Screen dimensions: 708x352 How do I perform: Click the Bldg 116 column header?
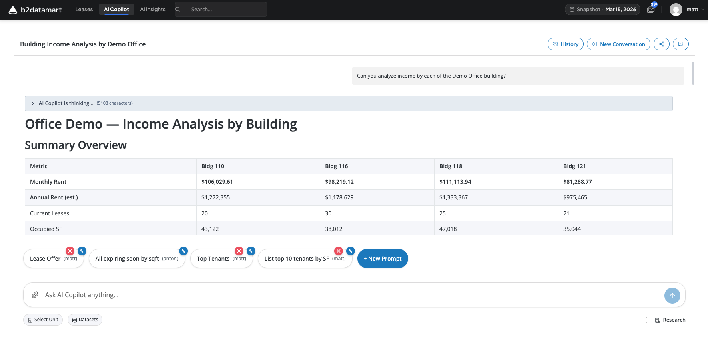(377, 166)
